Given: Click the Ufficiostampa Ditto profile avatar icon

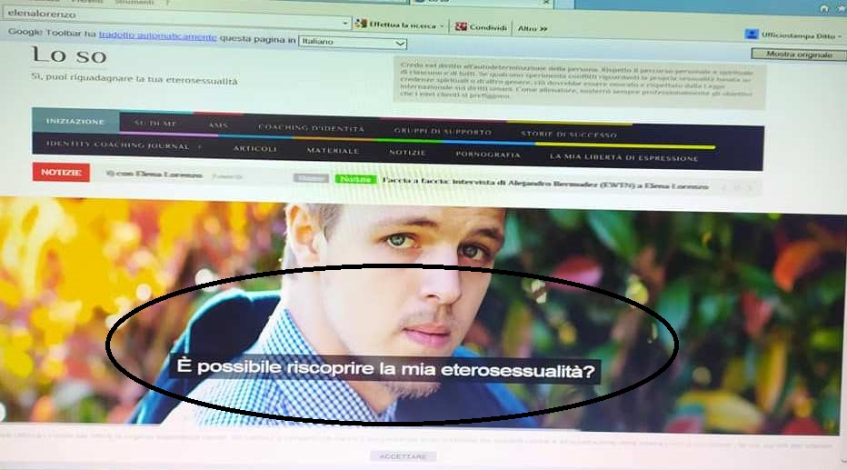Looking at the screenshot, I should pyautogui.click(x=752, y=35).
